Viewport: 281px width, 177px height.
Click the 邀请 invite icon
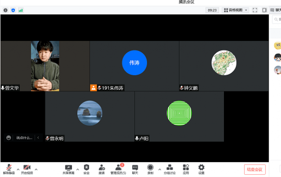pyautogui.click(x=102, y=169)
